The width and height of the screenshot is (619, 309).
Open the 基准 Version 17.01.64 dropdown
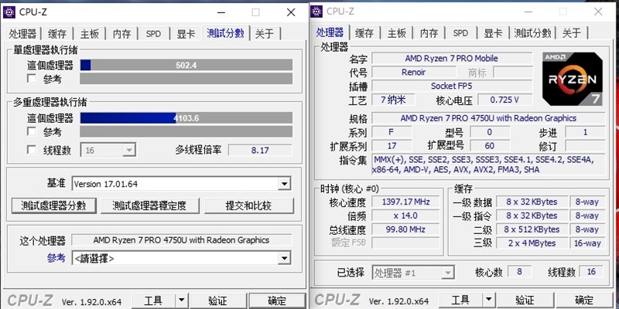tap(182, 184)
